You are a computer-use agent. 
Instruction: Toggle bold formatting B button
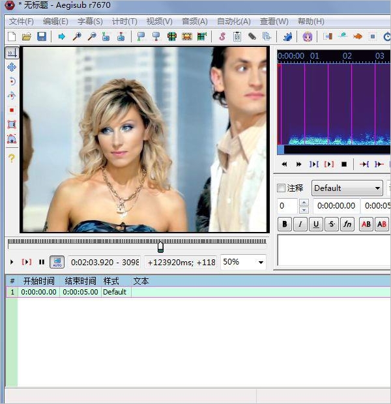pos(285,224)
